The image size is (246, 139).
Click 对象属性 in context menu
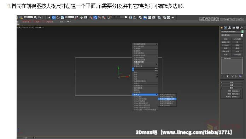(x=145, y=86)
